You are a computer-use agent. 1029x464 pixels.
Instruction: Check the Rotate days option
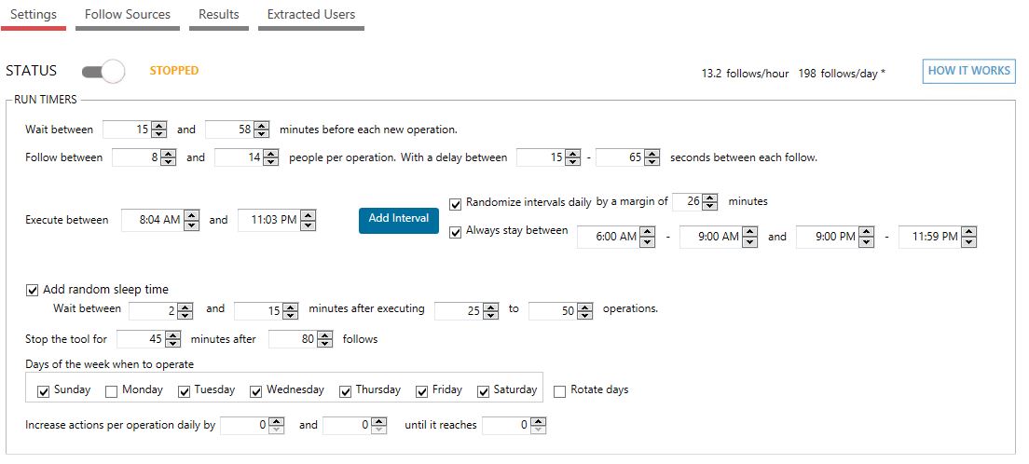[560, 392]
